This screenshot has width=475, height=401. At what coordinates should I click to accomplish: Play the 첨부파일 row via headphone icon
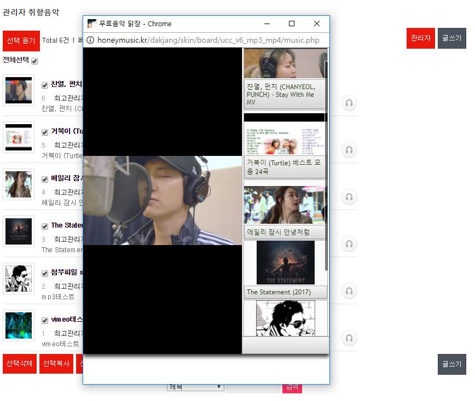click(349, 291)
